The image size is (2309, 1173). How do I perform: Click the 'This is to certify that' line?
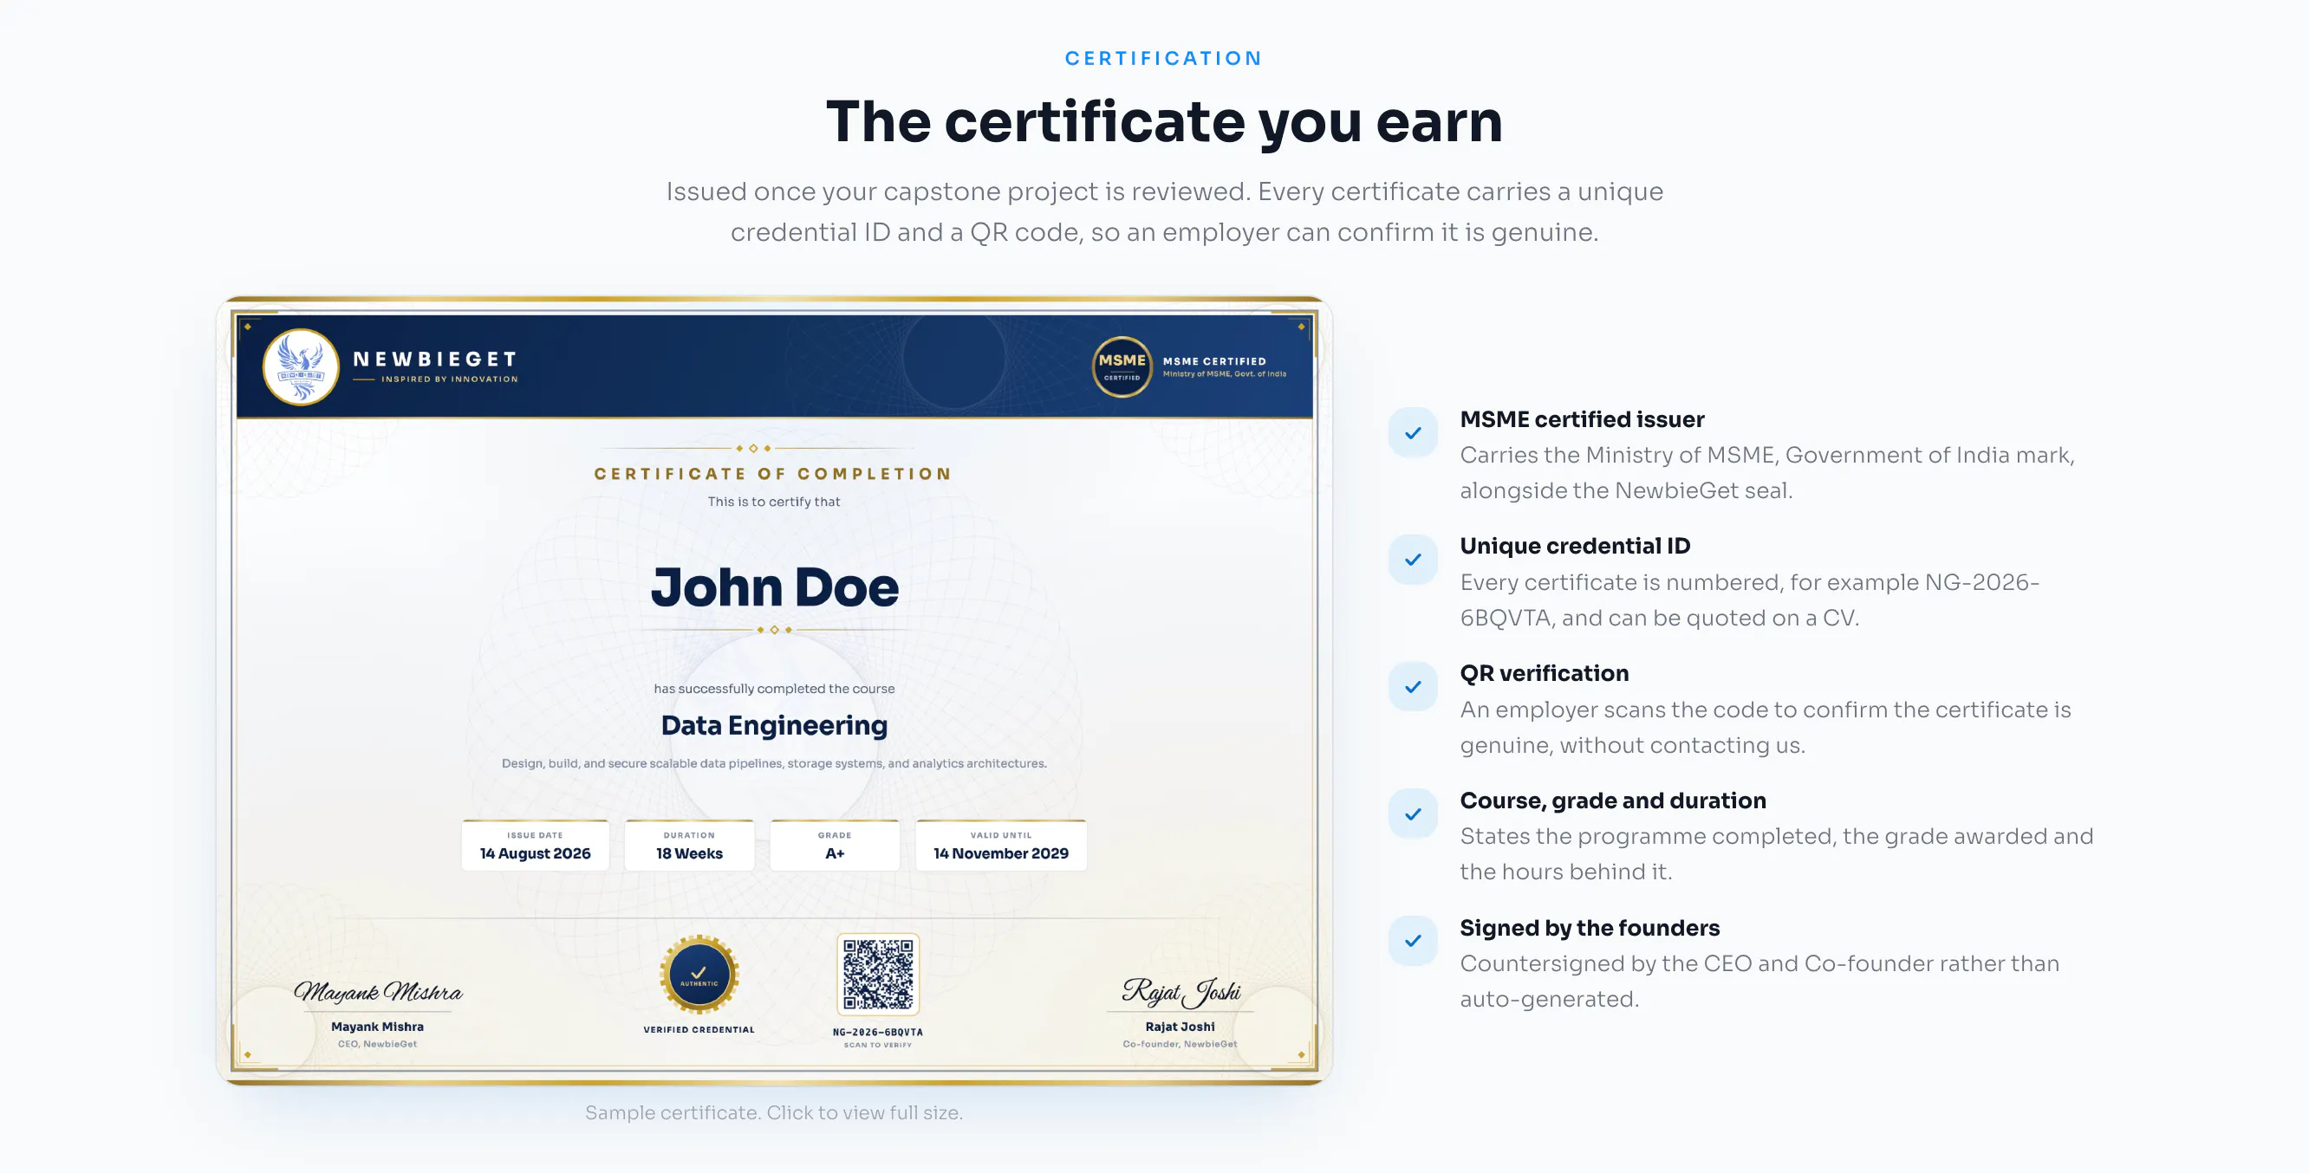click(775, 502)
